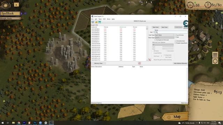Click Add Address Manually button
This screenshot has height=125, width=223.
[x=180, y=63]
